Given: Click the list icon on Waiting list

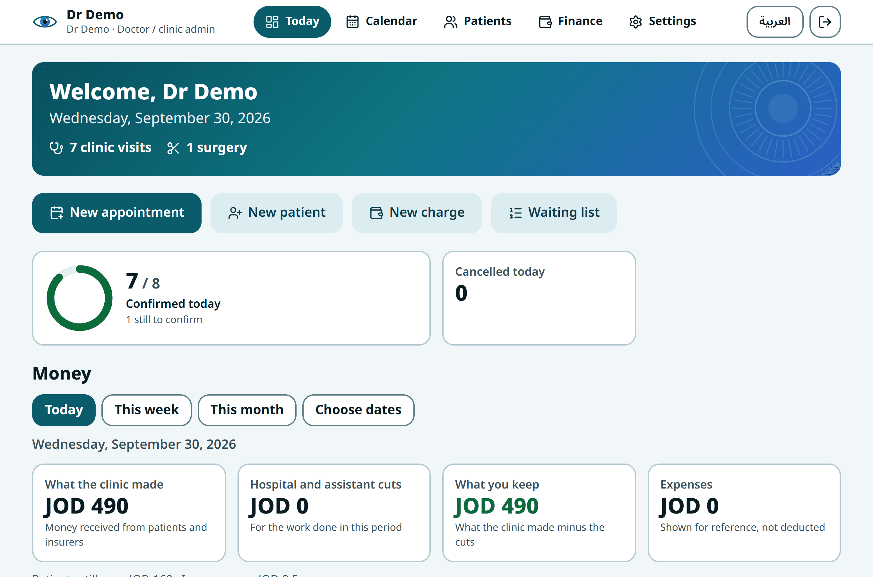Looking at the screenshot, I should (515, 213).
